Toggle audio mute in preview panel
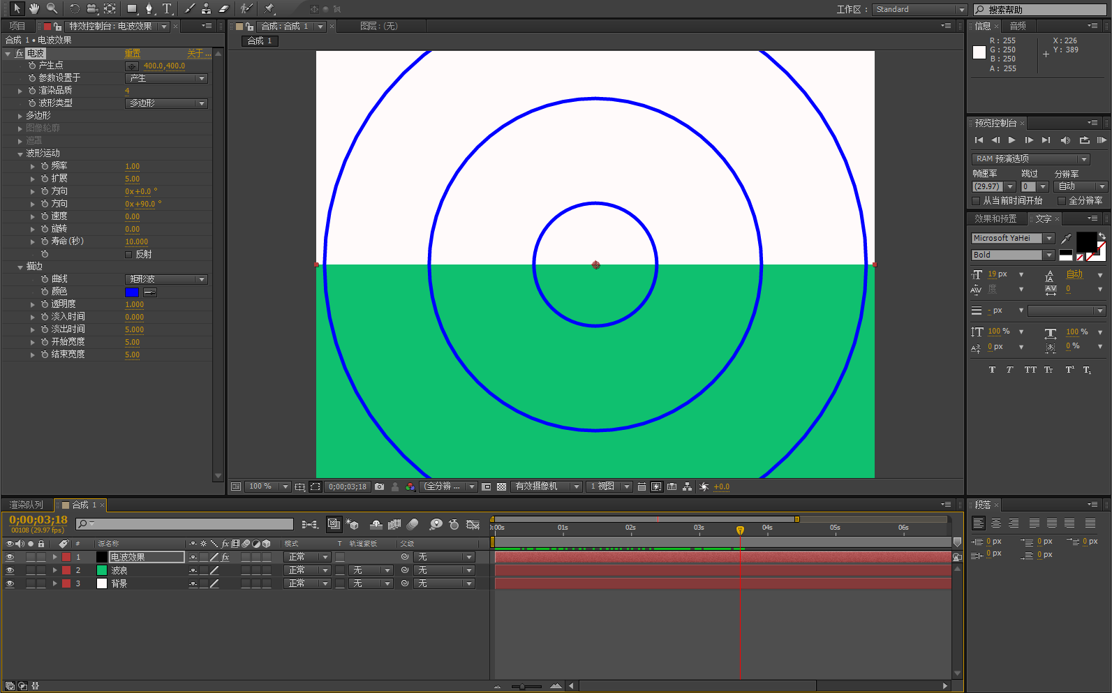The width and height of the screenshot is (1112, 693). click(x=1065, y=140)
